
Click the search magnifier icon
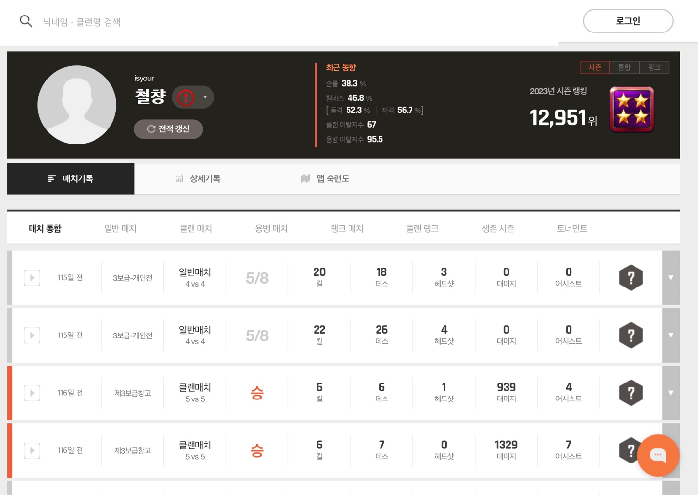tap(26, 21)
